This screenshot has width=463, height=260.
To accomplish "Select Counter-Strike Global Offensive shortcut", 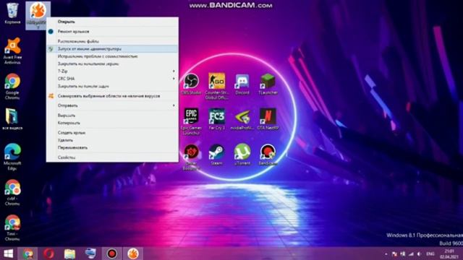I will 217,86.
